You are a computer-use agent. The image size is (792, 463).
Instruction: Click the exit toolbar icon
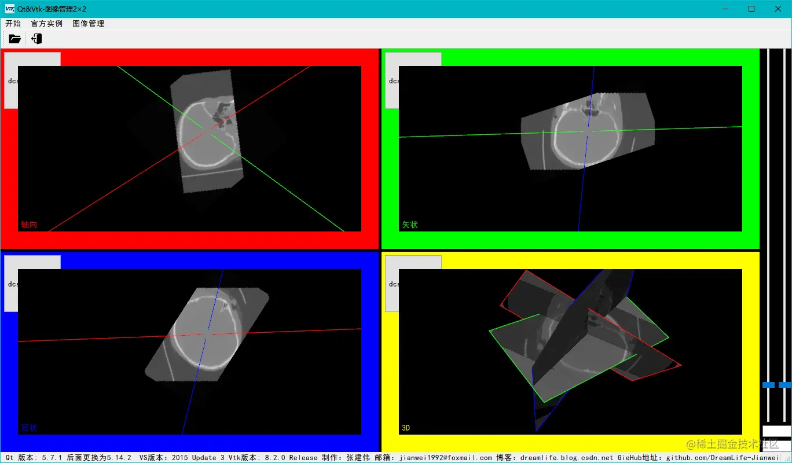36,38
